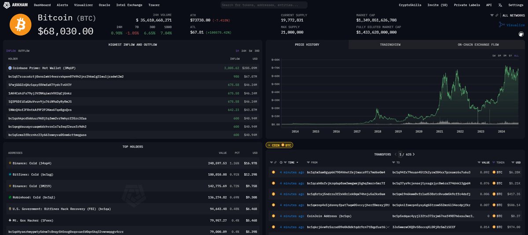Set price chart range to 1W
This screenshot has width=528, height=235.
click(x=494, y=55)
